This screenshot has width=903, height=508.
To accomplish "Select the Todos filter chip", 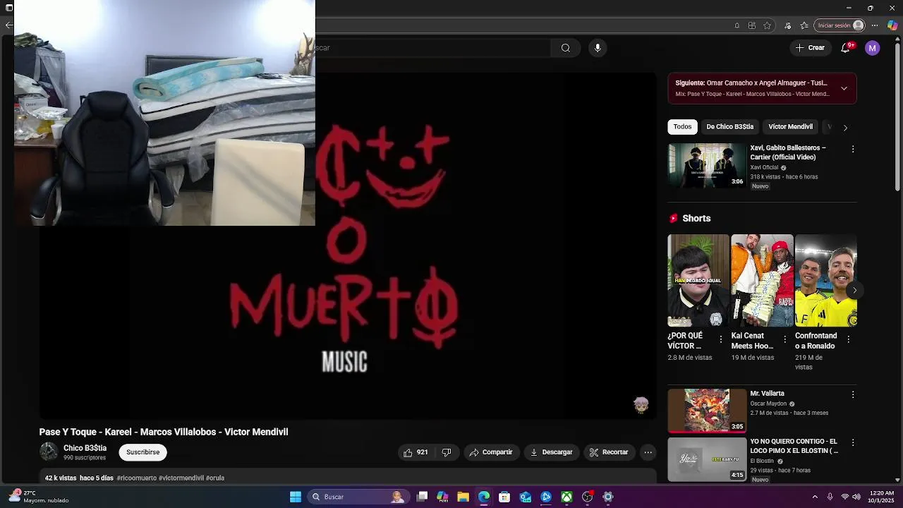I will tap(682, 127).
